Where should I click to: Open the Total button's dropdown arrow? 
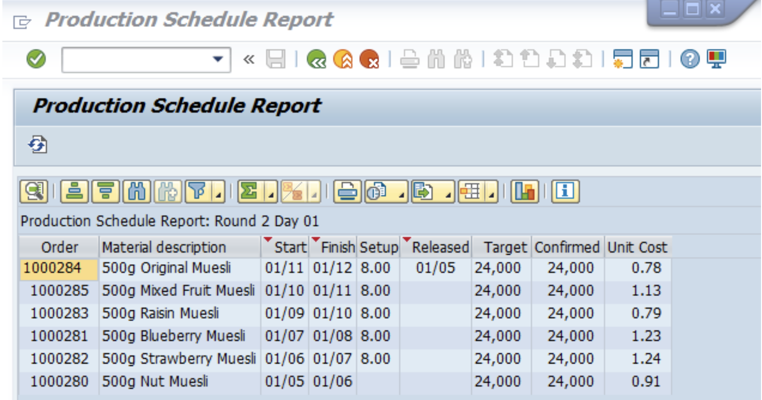(x=271, y=195)
